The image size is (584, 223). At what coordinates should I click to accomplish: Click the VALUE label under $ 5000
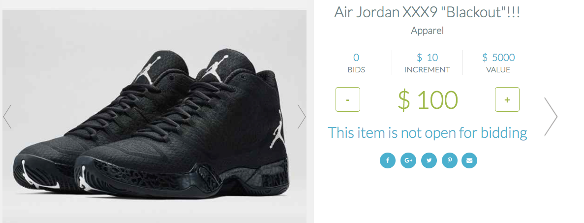pyautogui.click(x=498, y=70)
